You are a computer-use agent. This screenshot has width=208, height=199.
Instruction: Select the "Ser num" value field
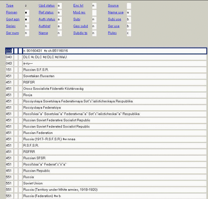click(27, 33)
